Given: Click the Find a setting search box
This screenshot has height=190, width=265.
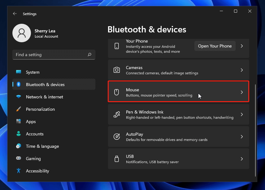Looking at the screenshot, I should tap(54, 55).
